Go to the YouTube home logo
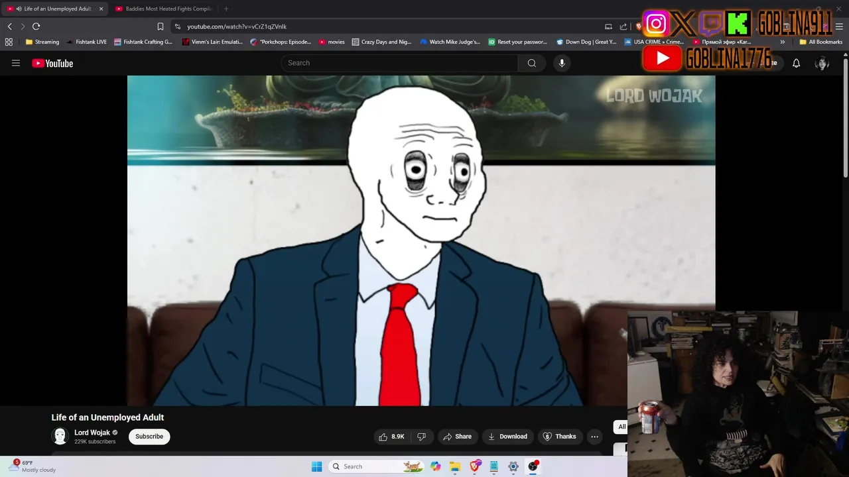Viewport: 849px width, 477px height. pyautogui.click(x=52, y=63)
